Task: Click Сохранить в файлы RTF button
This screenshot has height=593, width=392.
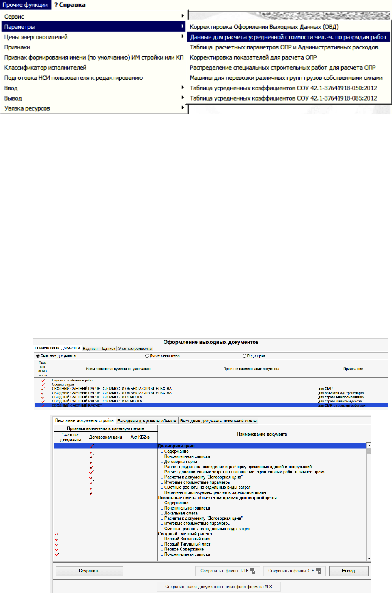Action: tap(228, 571)
